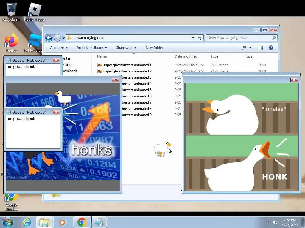Open the Google Chrome desktop shortcut
Screen dimensions: 305x228
click(x=12, y=202)
